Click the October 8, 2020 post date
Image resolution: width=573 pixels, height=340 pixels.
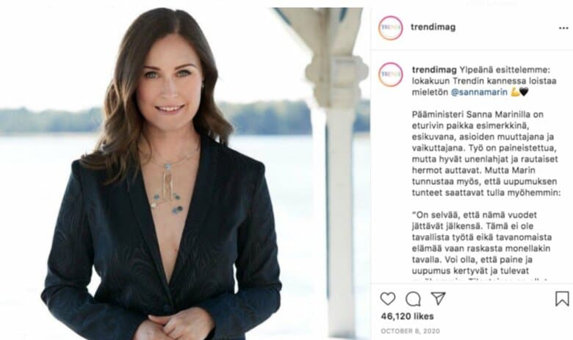point(406,330)
